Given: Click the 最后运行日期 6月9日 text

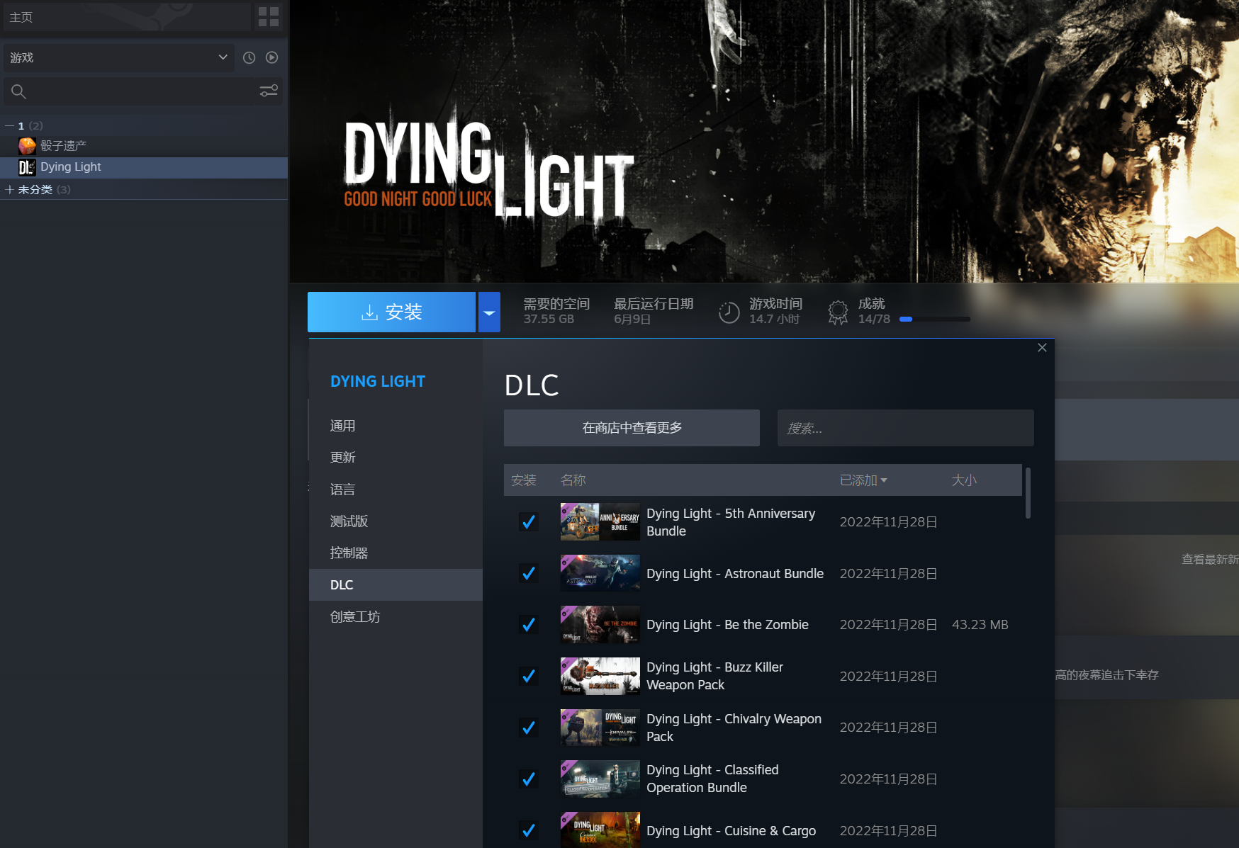Looking at the screenshot, I should (x=654, y=312).
